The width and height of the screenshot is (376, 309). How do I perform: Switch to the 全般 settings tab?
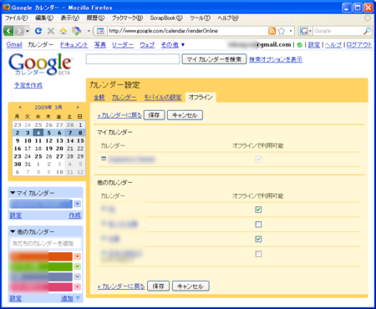[99, 98]
